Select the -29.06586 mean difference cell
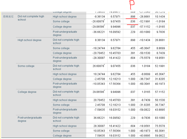This screenshot has height=139, width=187. pos(98,27)
